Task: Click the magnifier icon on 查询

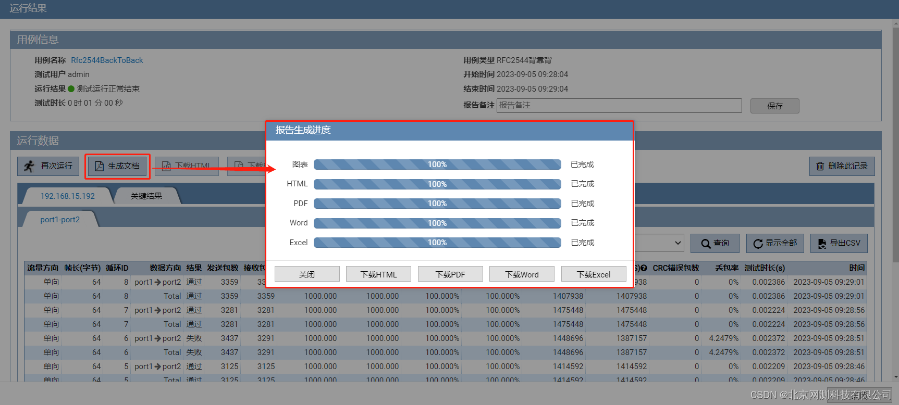Action: point(706,244)
